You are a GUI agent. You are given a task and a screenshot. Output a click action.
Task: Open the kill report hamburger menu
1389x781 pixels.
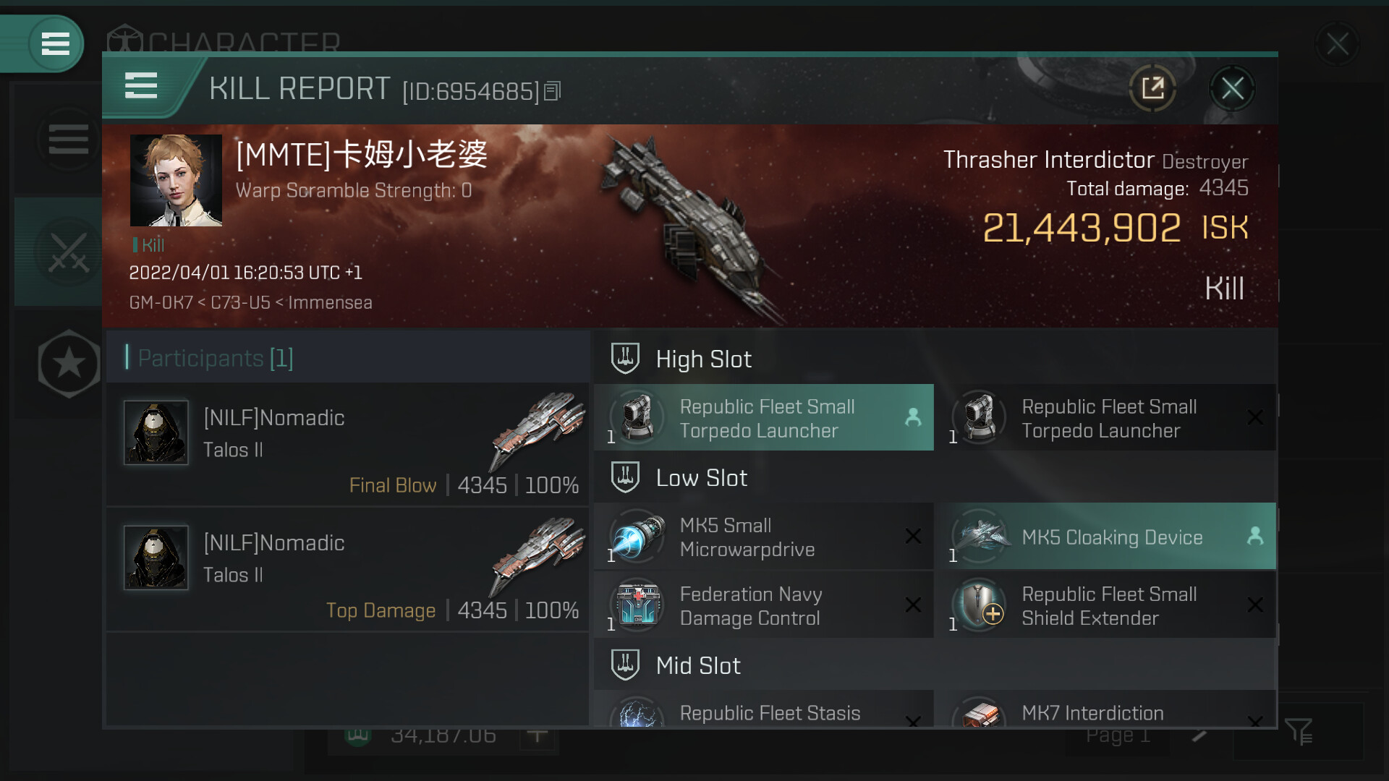pyautogui.click(x=141, y=86)
